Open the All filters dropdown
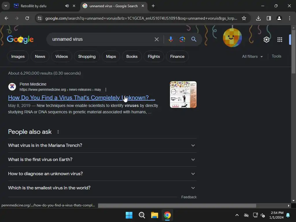Screen dimensions: 296x222 252,56
